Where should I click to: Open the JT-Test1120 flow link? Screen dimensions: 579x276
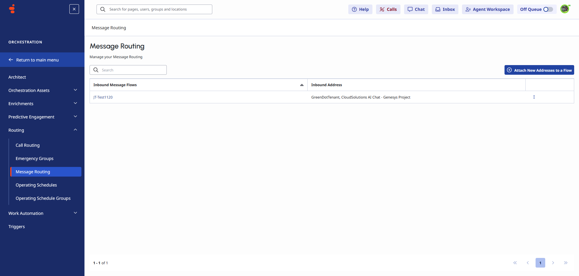[x=103, y=97]
